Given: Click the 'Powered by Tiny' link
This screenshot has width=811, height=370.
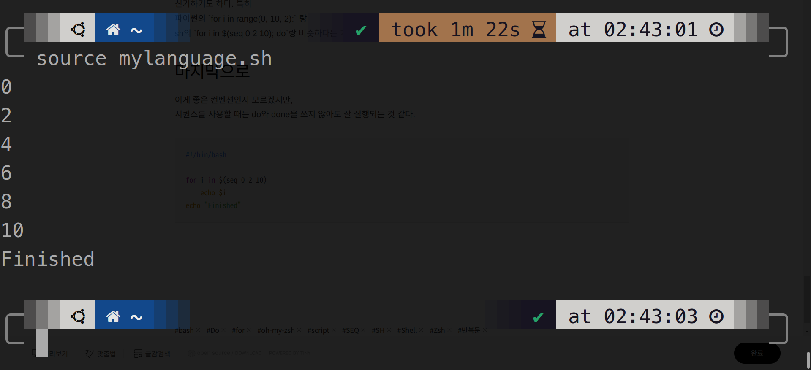Looking at the screenshot, I should click(290, 353).
